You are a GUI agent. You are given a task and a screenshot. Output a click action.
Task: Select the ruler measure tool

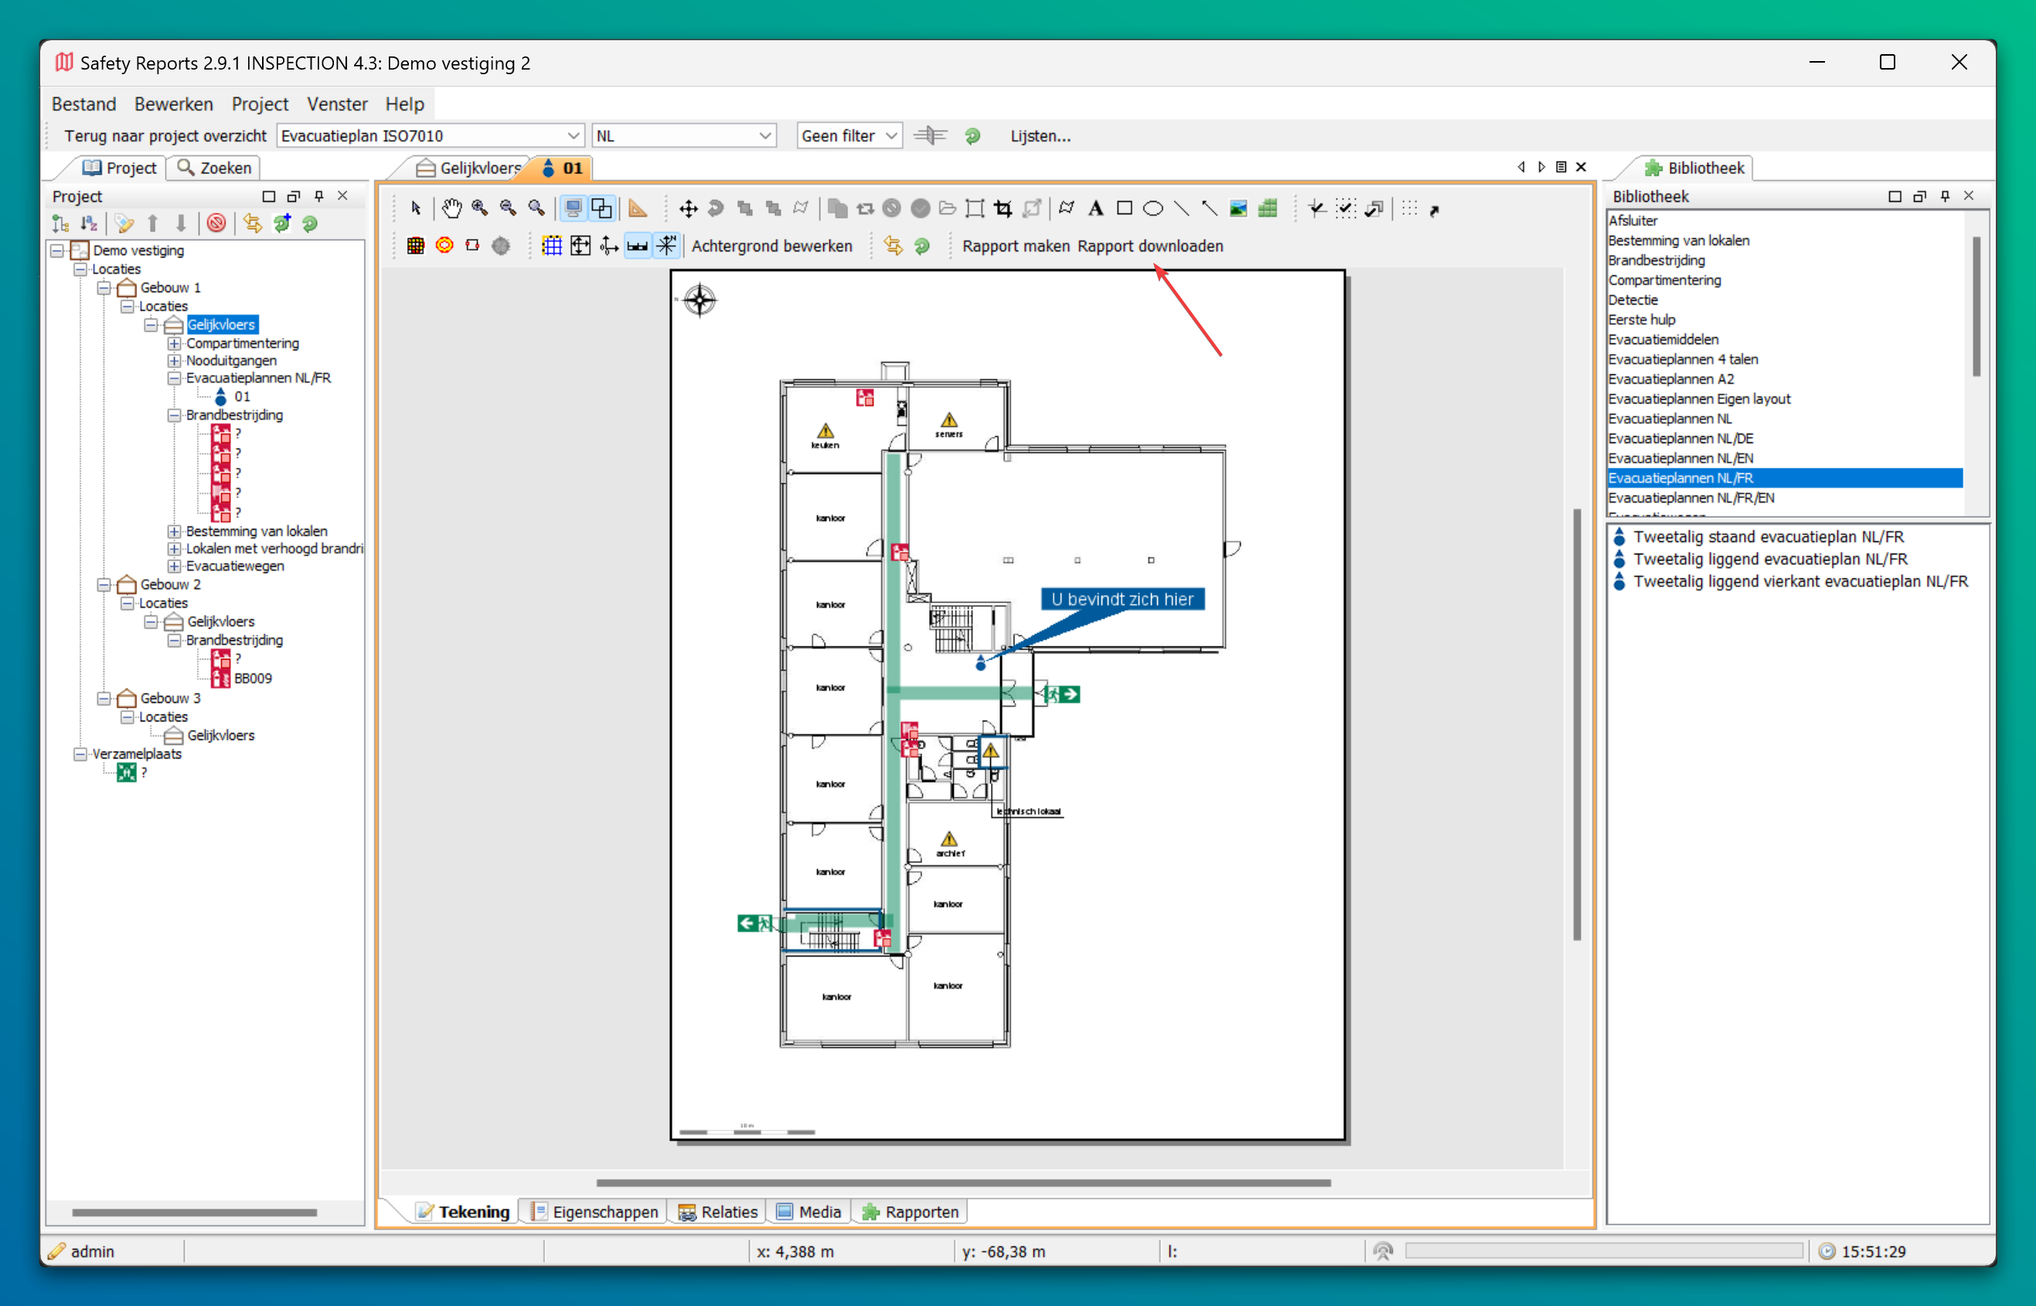pyautogui.click(x=638, y=209)
